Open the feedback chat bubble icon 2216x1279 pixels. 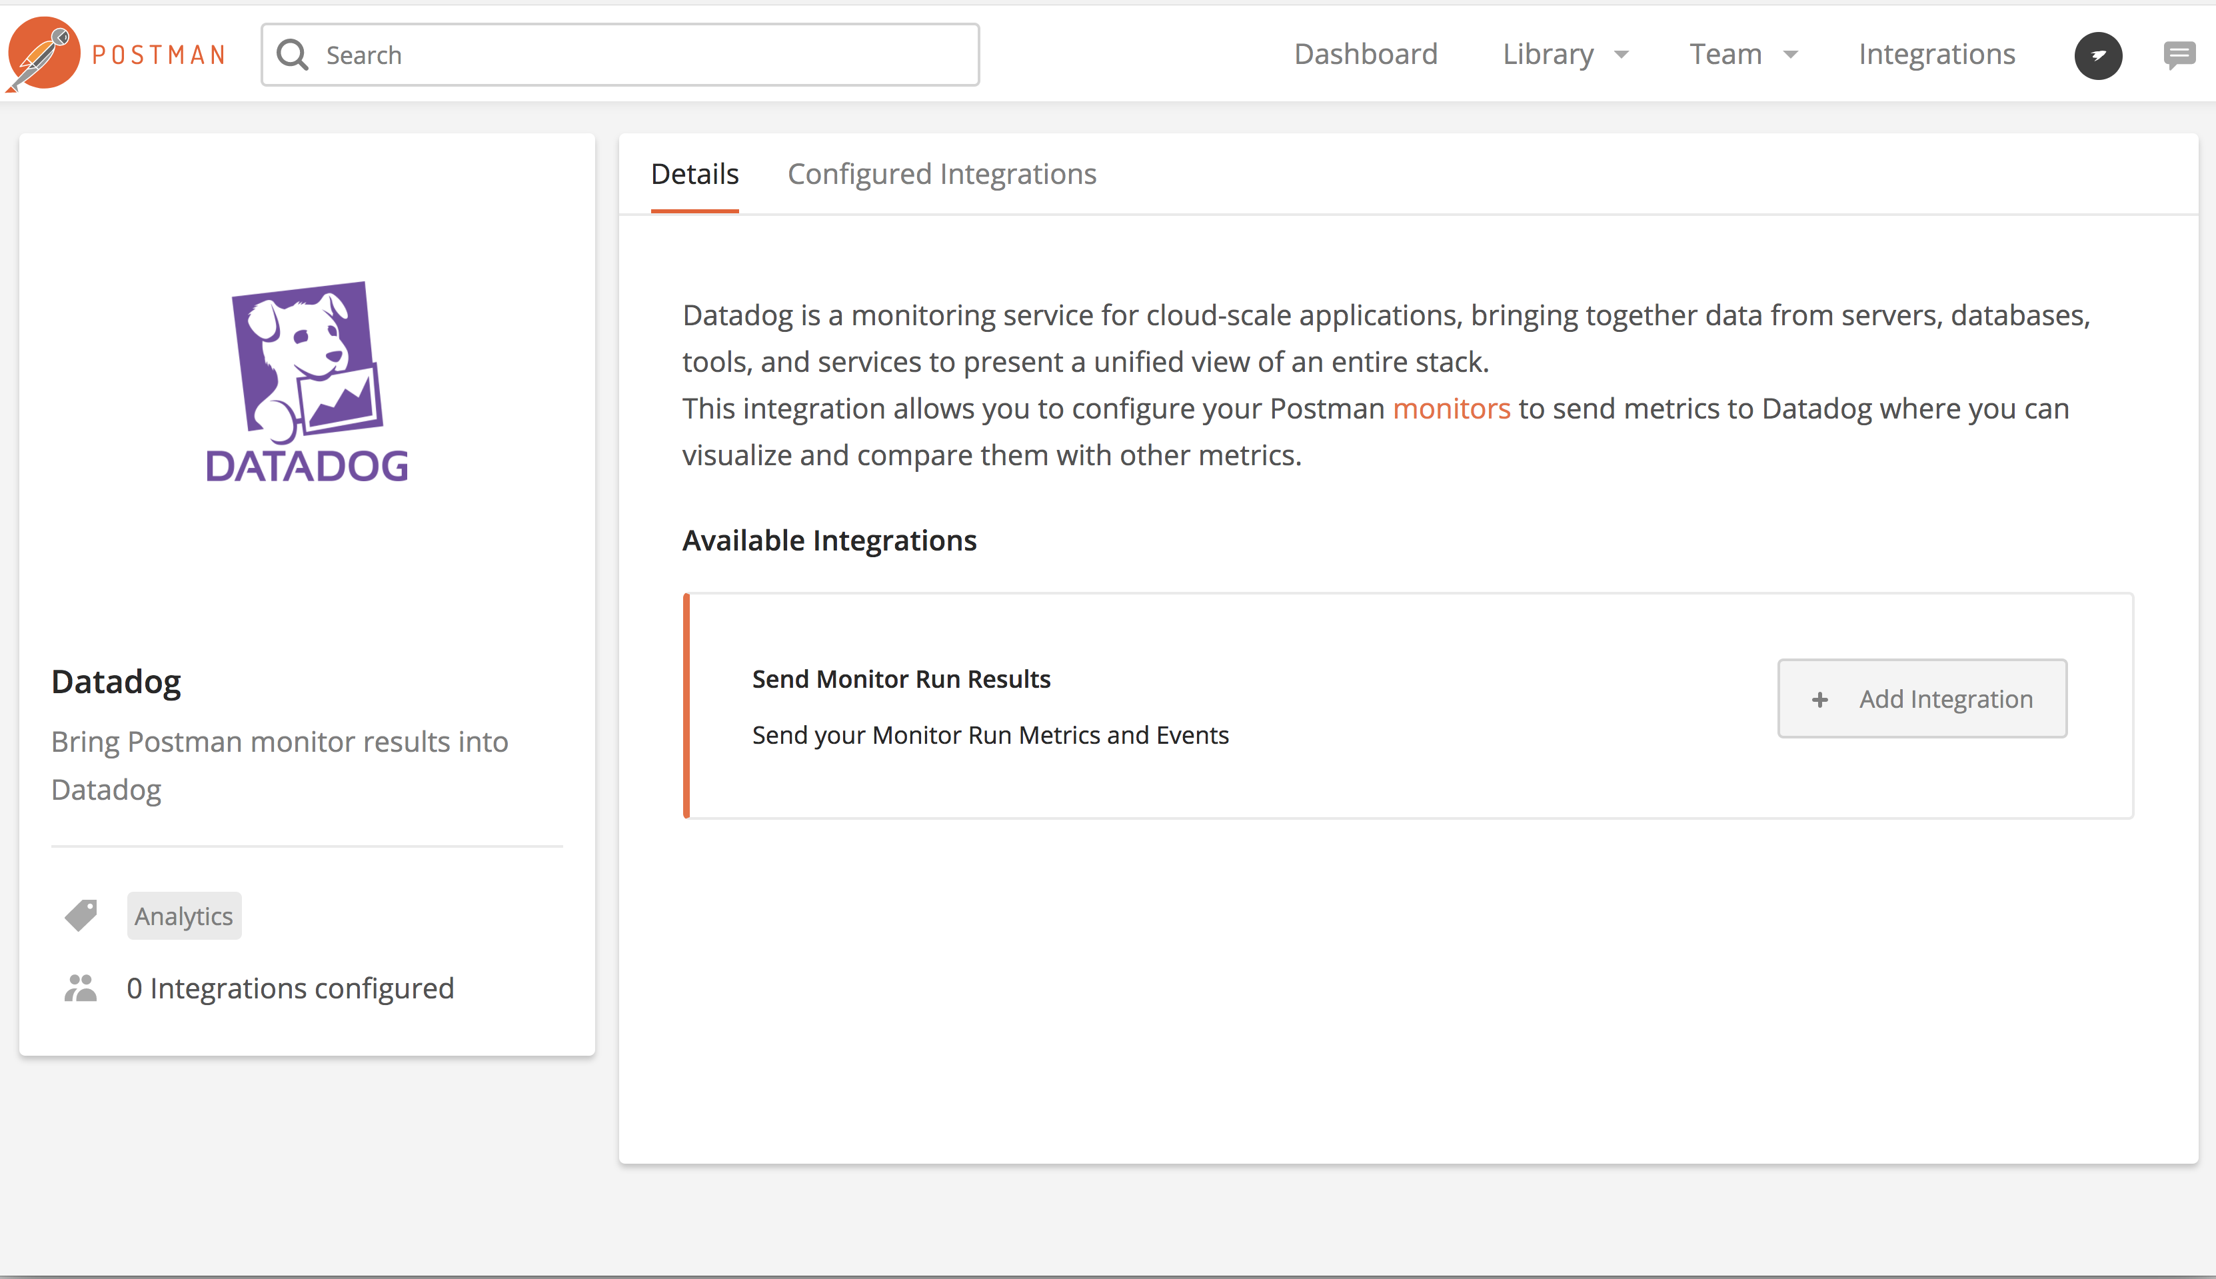pos(2179,55)
